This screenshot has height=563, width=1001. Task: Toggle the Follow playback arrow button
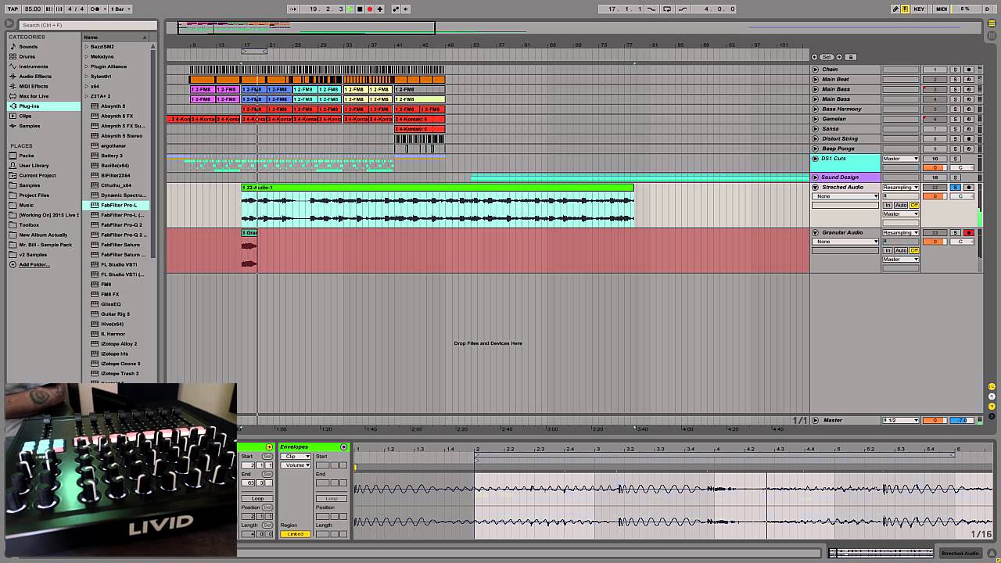tap(293, 9)
